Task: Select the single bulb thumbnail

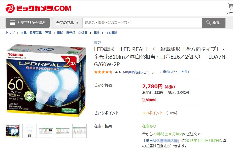Action: [x=29, y=131]
